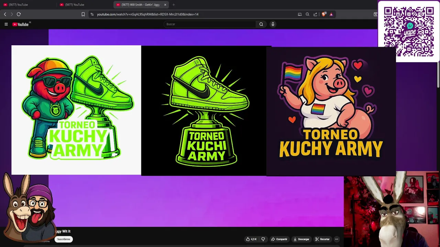This screenshot has width=440, height=247.
Task: Switch to the first YouTube tab
Action: click(x=29, y=4)
